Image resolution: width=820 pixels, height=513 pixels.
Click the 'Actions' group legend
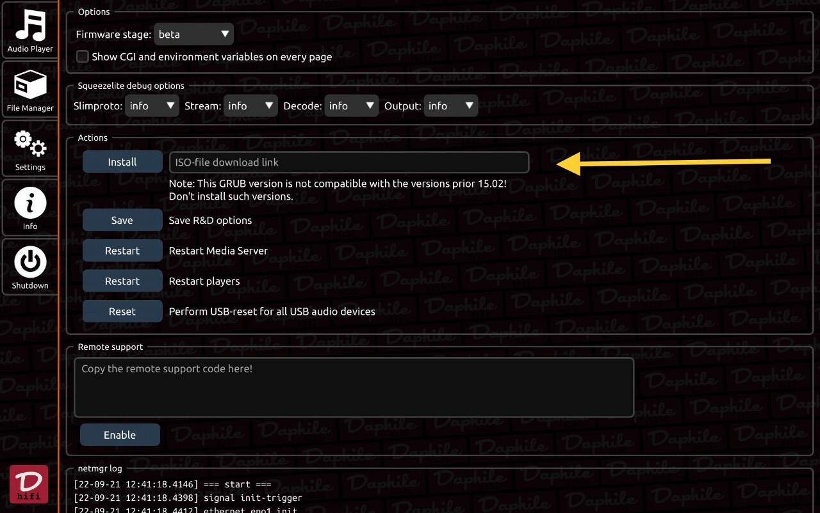pos(93,138)
